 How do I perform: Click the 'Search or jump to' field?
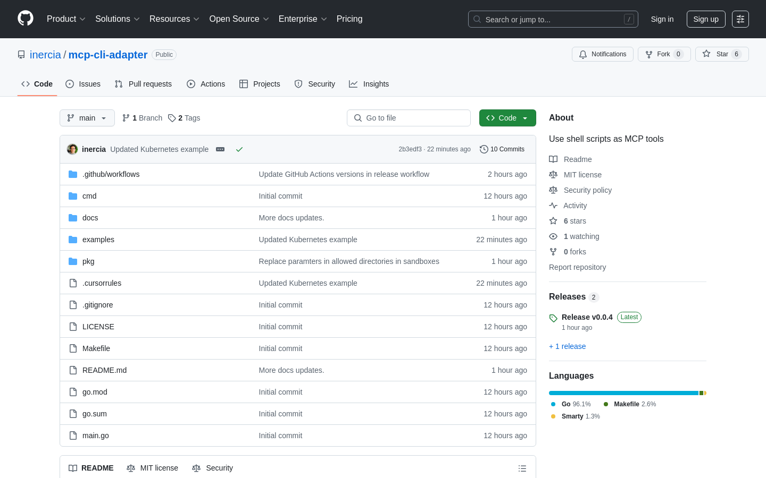(x=553, y=19)
